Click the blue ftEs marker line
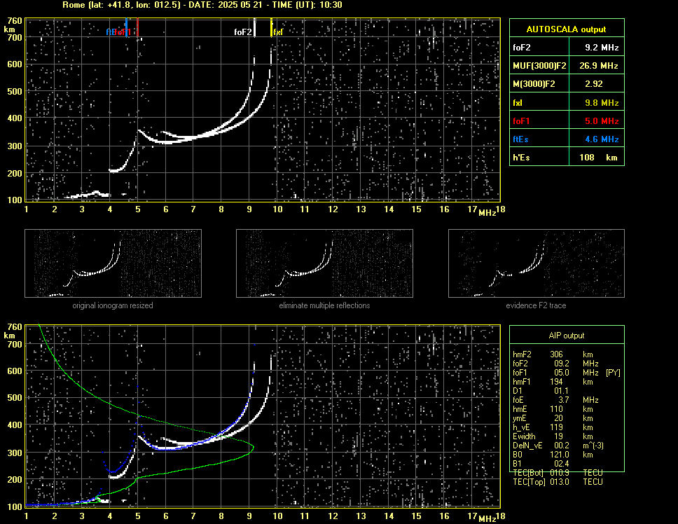678x524 pixels. (126, 27)
